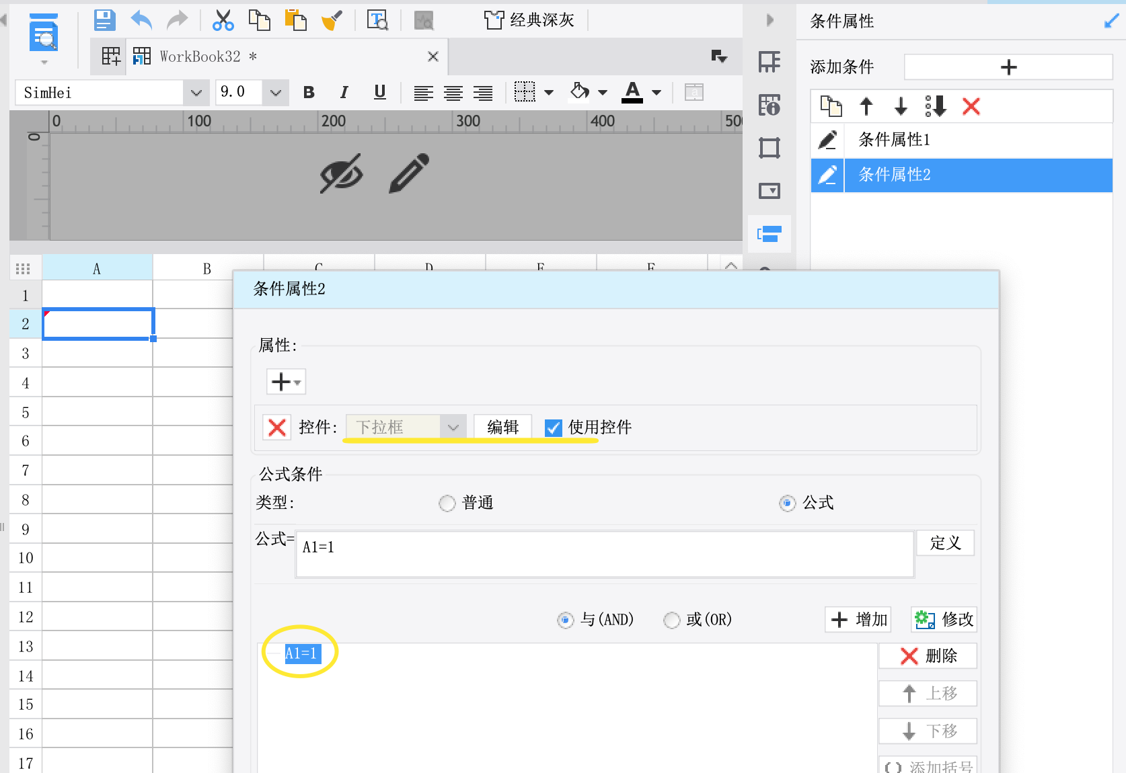Open the floating element panel icon

(x=769, y=148)
